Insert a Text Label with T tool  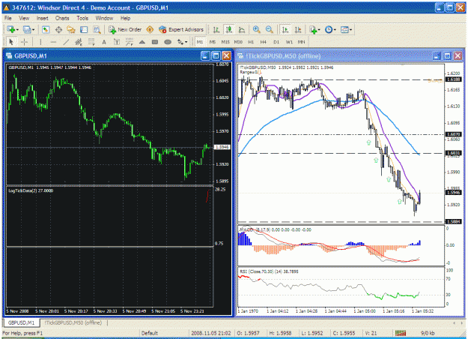pyautogui.click(x=117, y=42)
